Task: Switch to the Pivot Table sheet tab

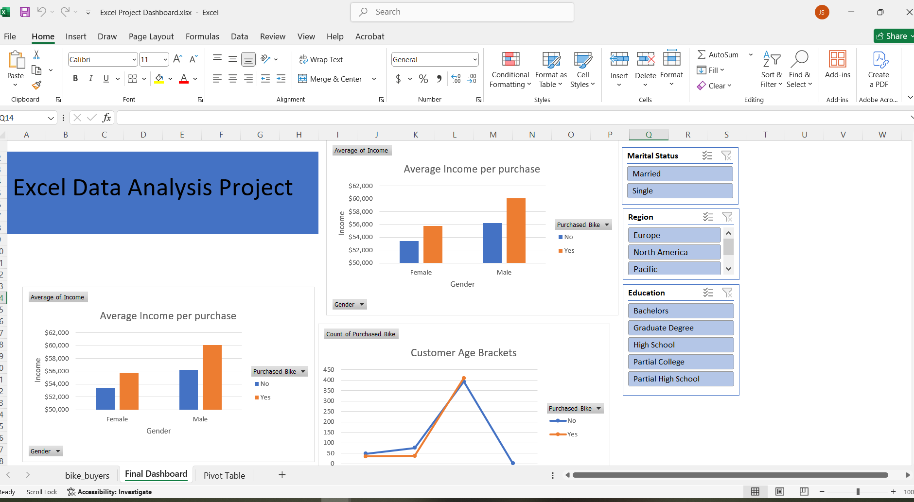Action: click(224, 475)
